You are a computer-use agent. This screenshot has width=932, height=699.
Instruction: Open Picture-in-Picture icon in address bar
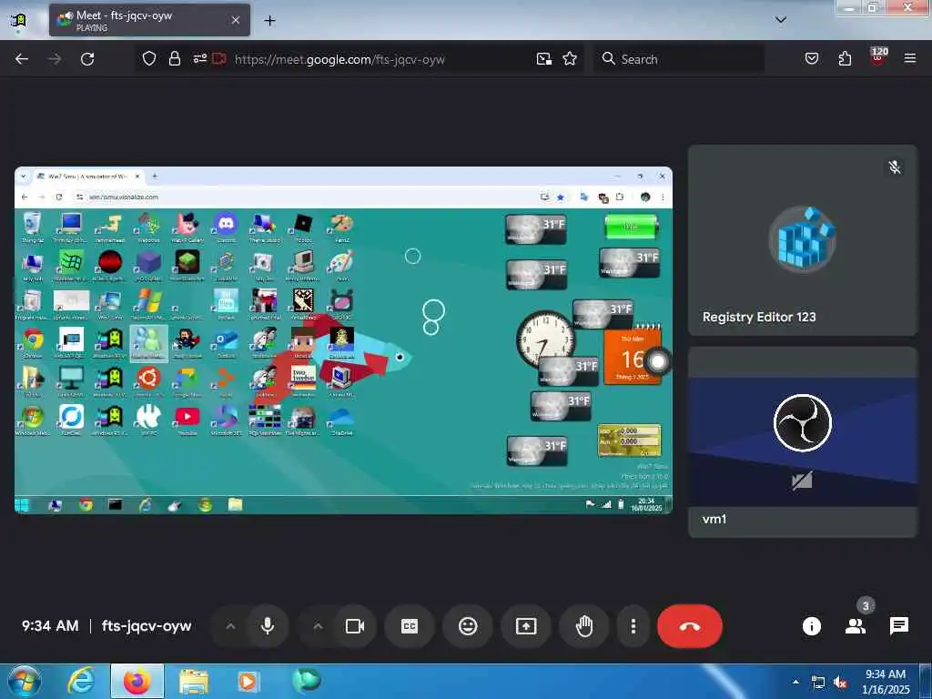click(x=544, y=59)
